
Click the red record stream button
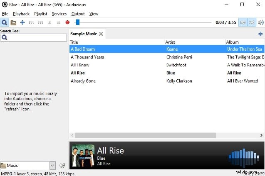(67, 22)
